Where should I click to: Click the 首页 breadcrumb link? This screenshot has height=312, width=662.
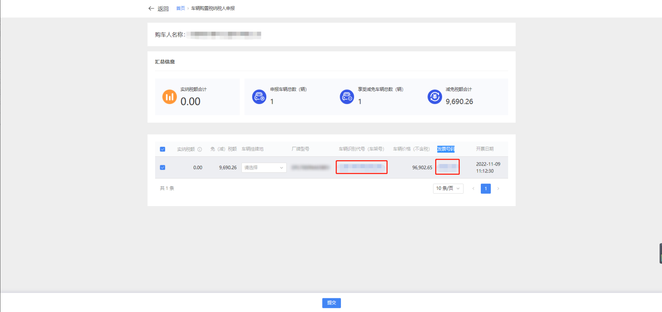point(180,8)
